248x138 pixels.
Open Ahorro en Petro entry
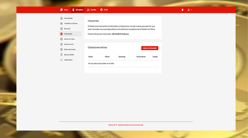(70, 39)
